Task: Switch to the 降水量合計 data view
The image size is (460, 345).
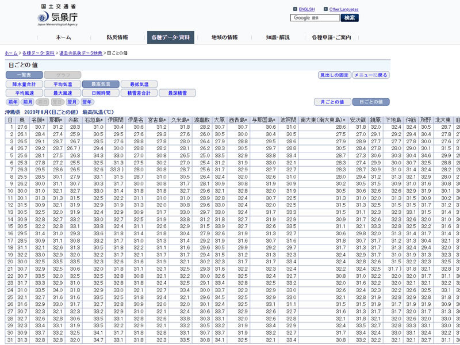Action: coord(24,85)
